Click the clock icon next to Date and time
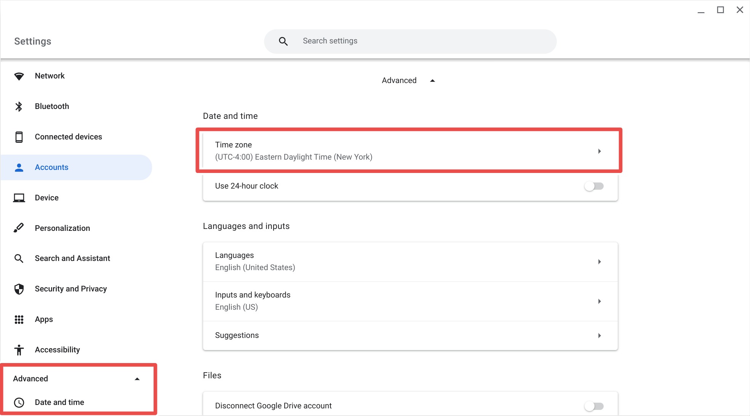The height and width of the screenshot is (416, 750). (x=19, y=402)
